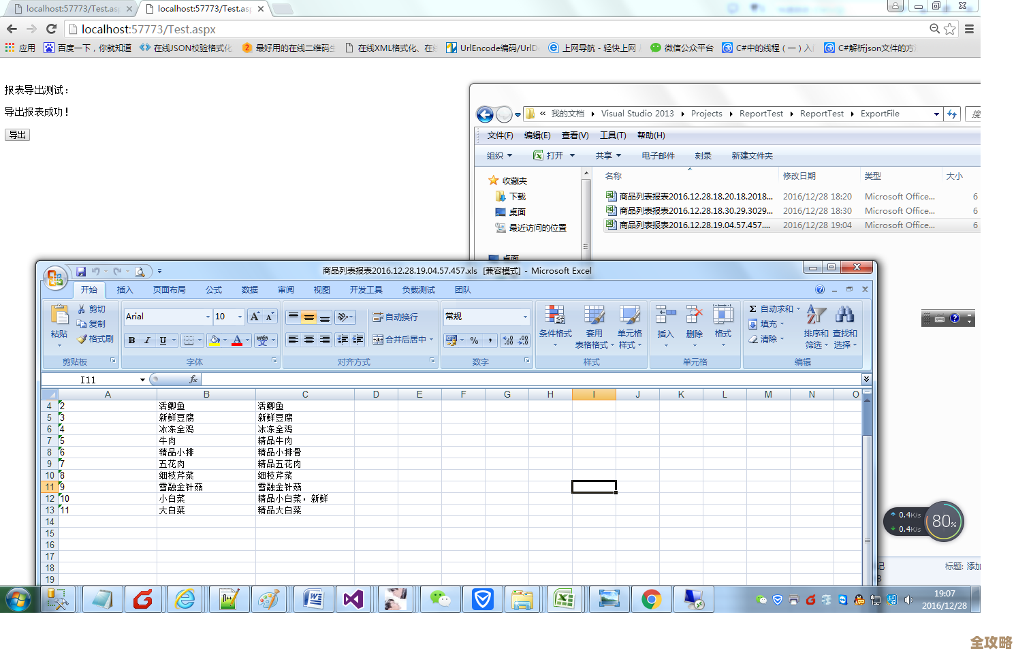The width and height of the screenshot is (1016, 655).
Task: Open the File (文件) menu in Explorer
Action: click(x=500, y=135)
